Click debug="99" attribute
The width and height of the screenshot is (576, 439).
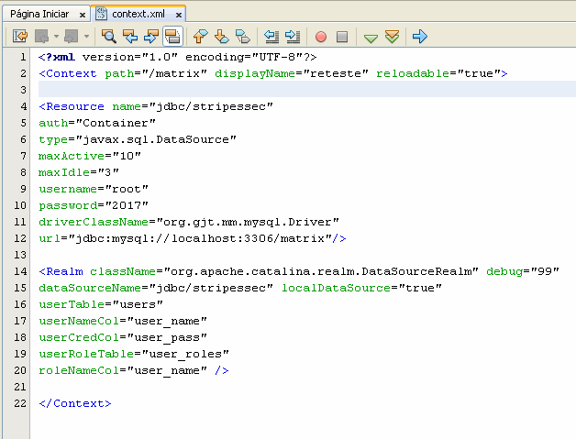(523, 271)
